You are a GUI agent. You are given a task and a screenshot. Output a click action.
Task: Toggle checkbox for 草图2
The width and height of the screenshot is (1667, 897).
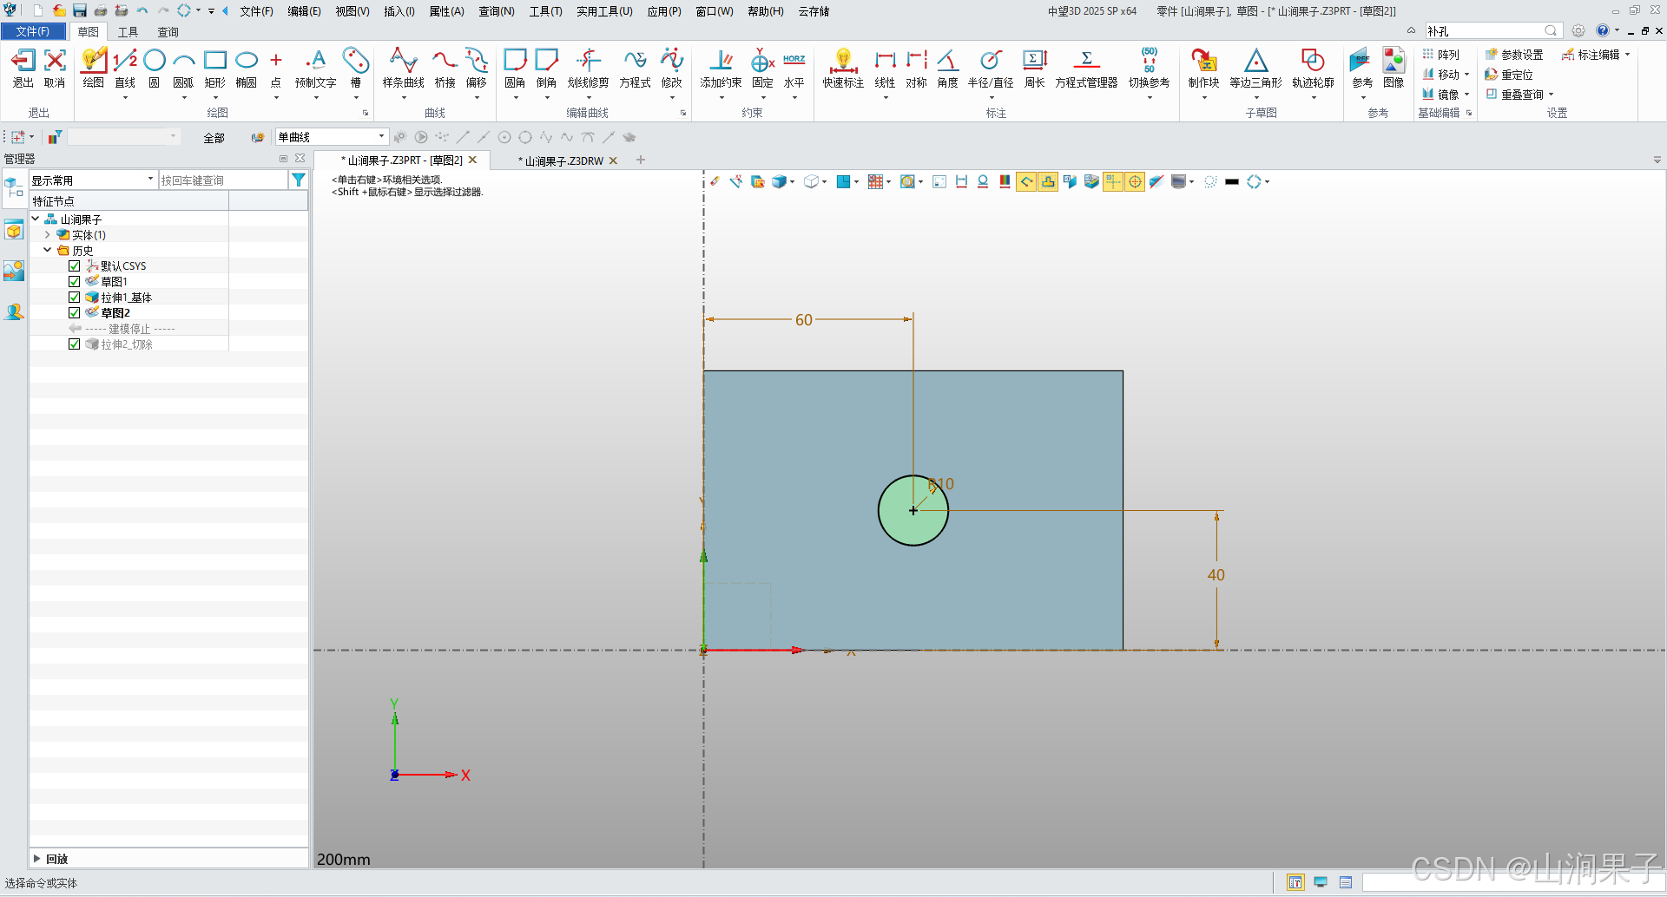point(75,313)
